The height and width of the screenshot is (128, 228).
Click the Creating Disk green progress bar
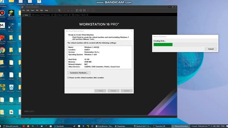click(163, 44)
